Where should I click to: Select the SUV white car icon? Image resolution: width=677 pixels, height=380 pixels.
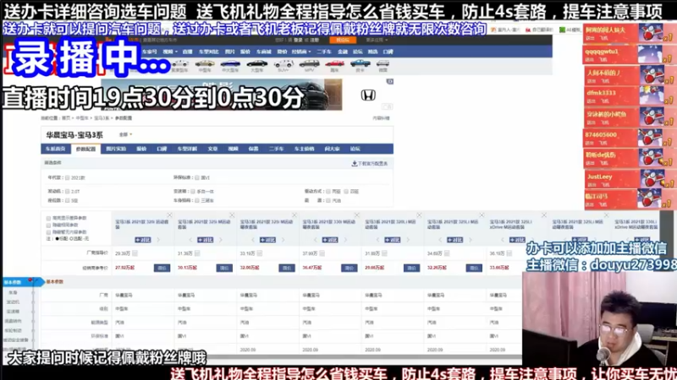[x=283, y=64]
